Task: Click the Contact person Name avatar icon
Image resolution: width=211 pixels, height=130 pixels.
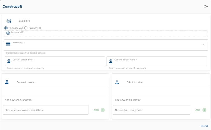Action: pyautogui.click(x=110, y=61)
